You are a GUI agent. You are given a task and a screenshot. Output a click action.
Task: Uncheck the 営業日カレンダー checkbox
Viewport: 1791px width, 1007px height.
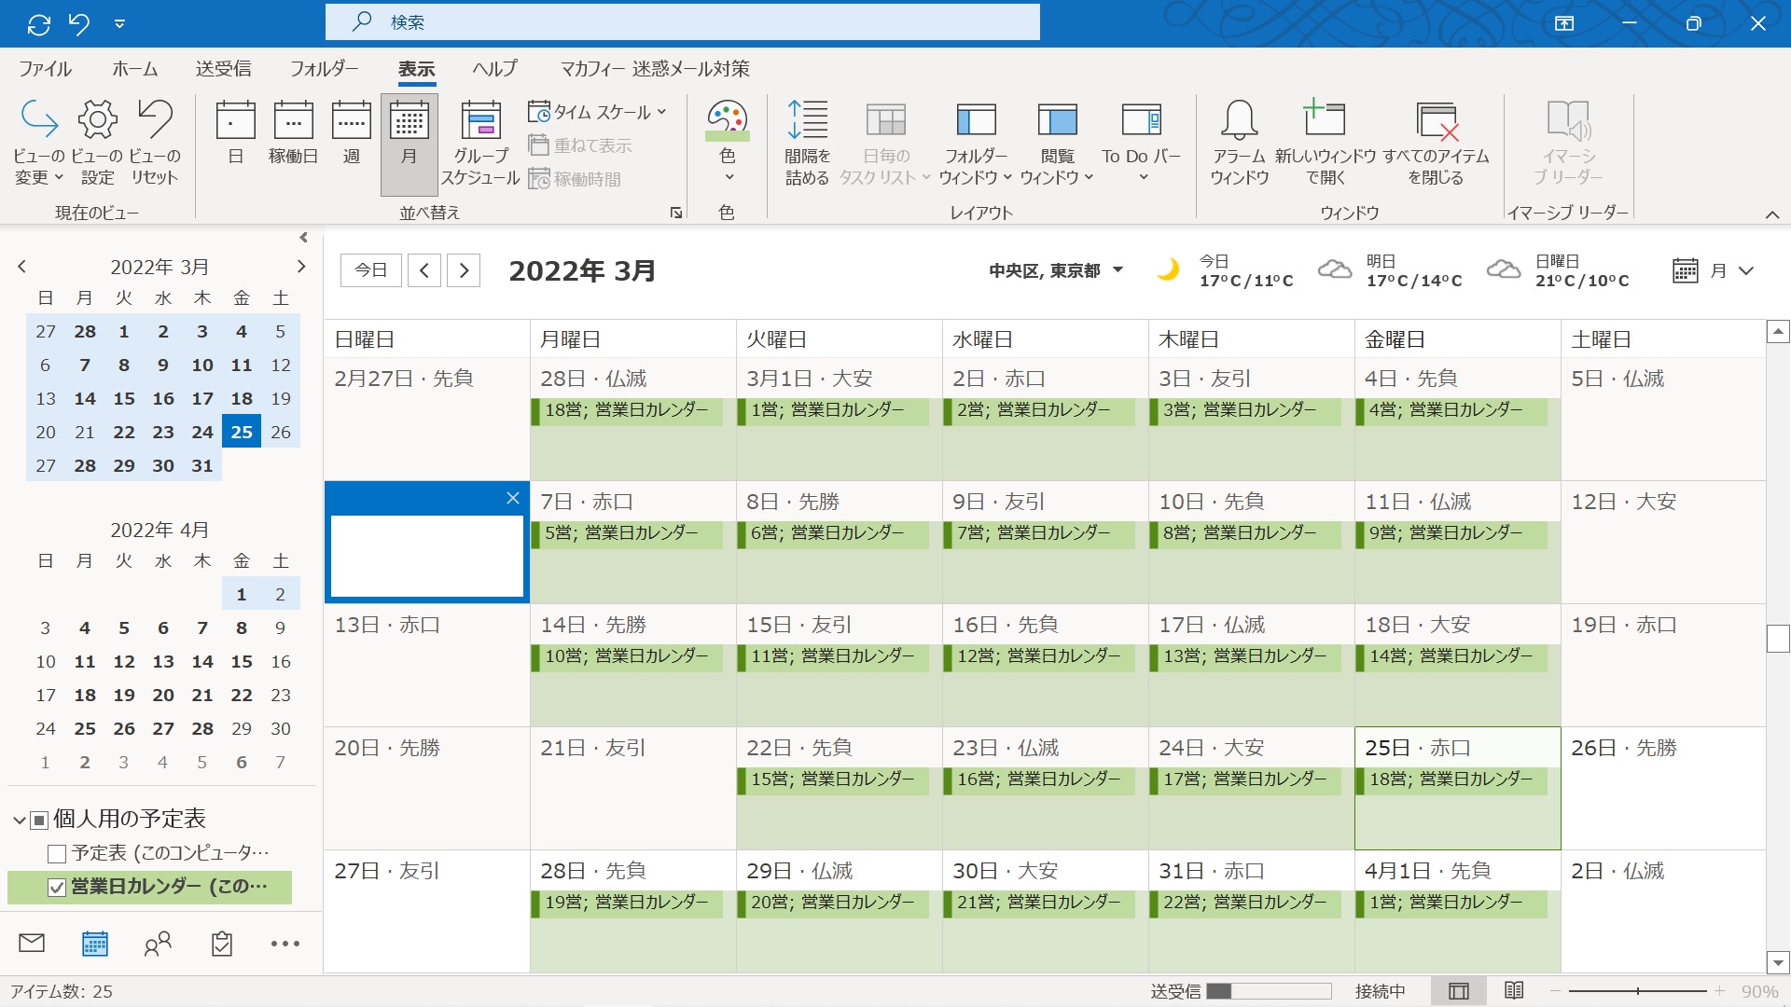(58, 887)
